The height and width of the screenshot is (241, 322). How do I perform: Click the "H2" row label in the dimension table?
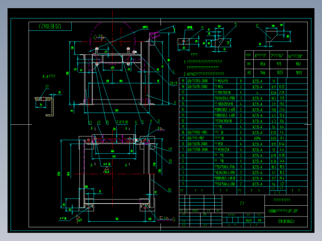249,73
